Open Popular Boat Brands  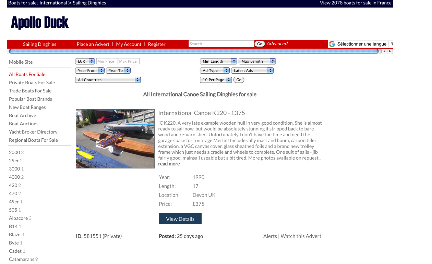31,99
